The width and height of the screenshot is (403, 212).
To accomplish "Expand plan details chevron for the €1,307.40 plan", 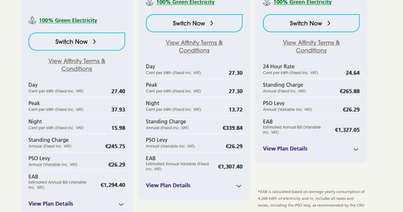I will (239, 186).
